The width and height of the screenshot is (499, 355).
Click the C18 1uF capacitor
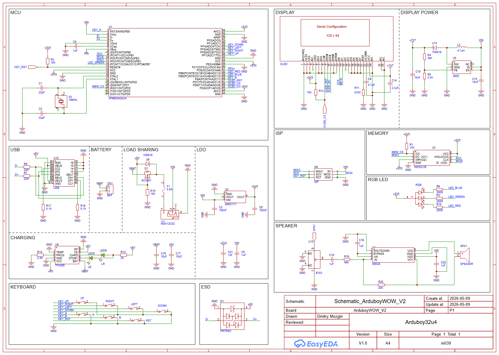coord(332,260)
